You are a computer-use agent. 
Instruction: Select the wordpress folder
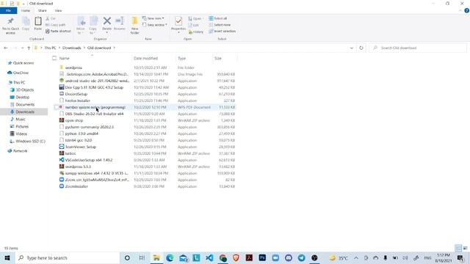point(73,67)
